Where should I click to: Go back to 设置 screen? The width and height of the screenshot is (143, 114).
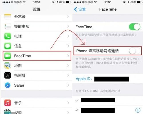point(80,9)
